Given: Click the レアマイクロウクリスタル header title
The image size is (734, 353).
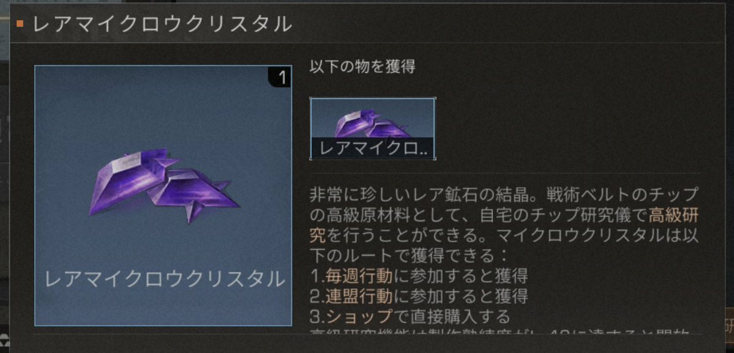Looking at the screenshot, I should click(162, 24).
